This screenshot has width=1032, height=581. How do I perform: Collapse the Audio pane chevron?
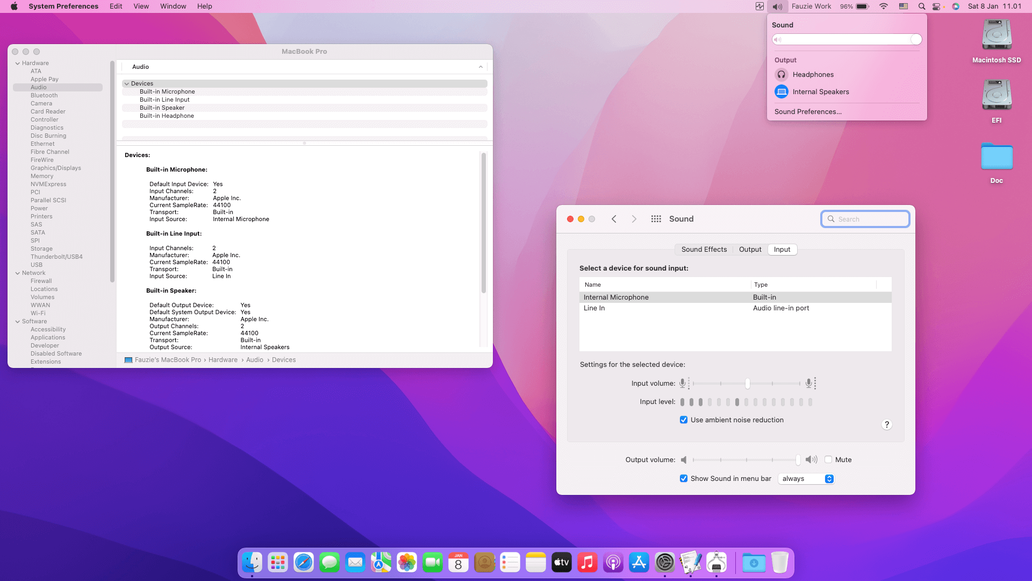pos(481,67)
